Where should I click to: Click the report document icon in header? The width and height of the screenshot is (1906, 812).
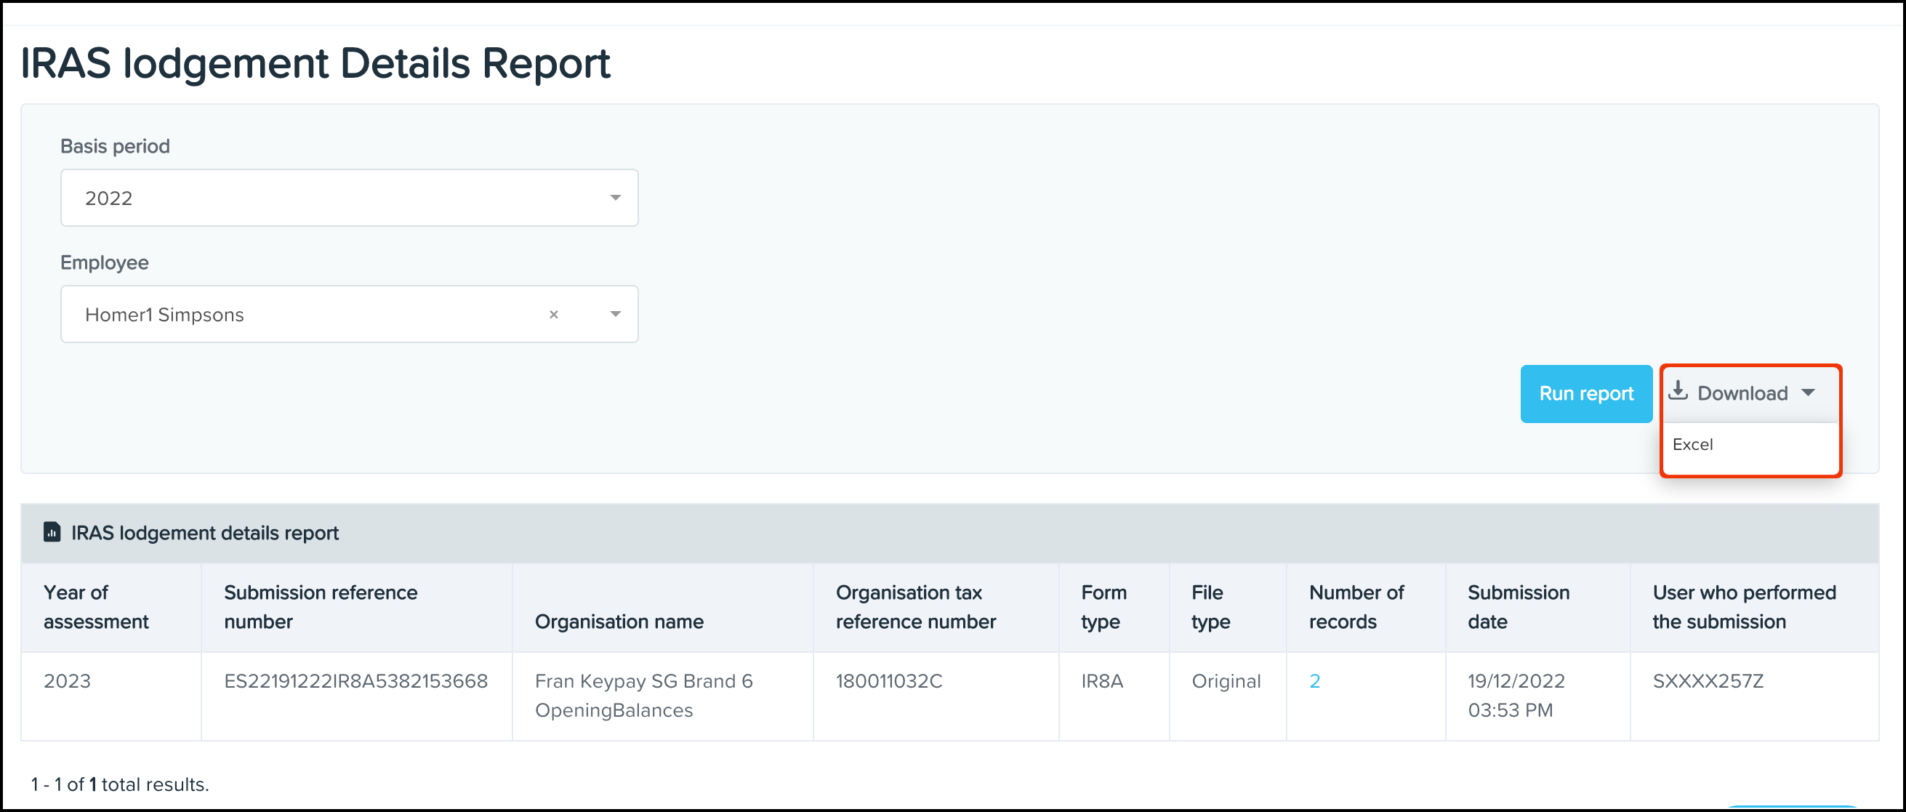[52, 532]
